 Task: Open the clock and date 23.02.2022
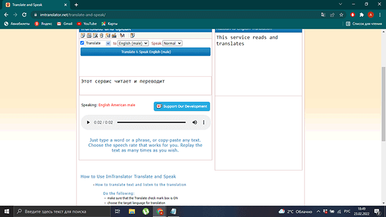pyautogui.click(x=362, y=212)
